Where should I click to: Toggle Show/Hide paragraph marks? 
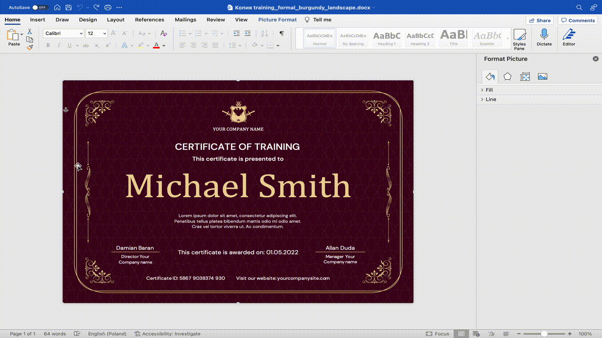281,33
